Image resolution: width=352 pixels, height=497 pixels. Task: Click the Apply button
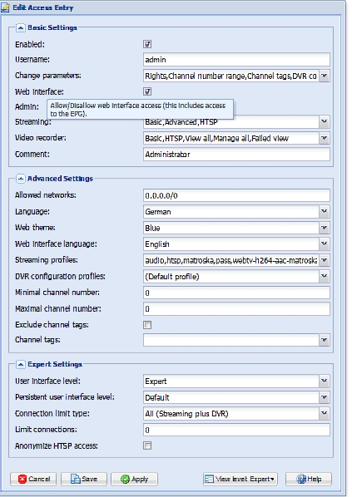coord(134,480)
